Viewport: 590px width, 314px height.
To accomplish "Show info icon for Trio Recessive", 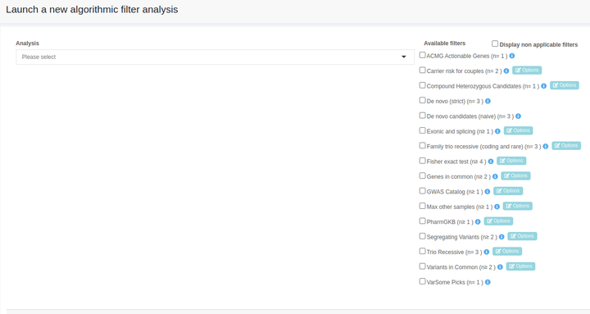I will 487,252.
